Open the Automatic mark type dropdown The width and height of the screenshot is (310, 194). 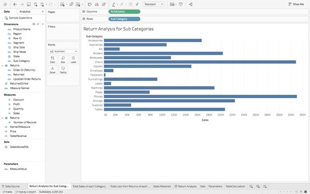[x=63, y=51]
